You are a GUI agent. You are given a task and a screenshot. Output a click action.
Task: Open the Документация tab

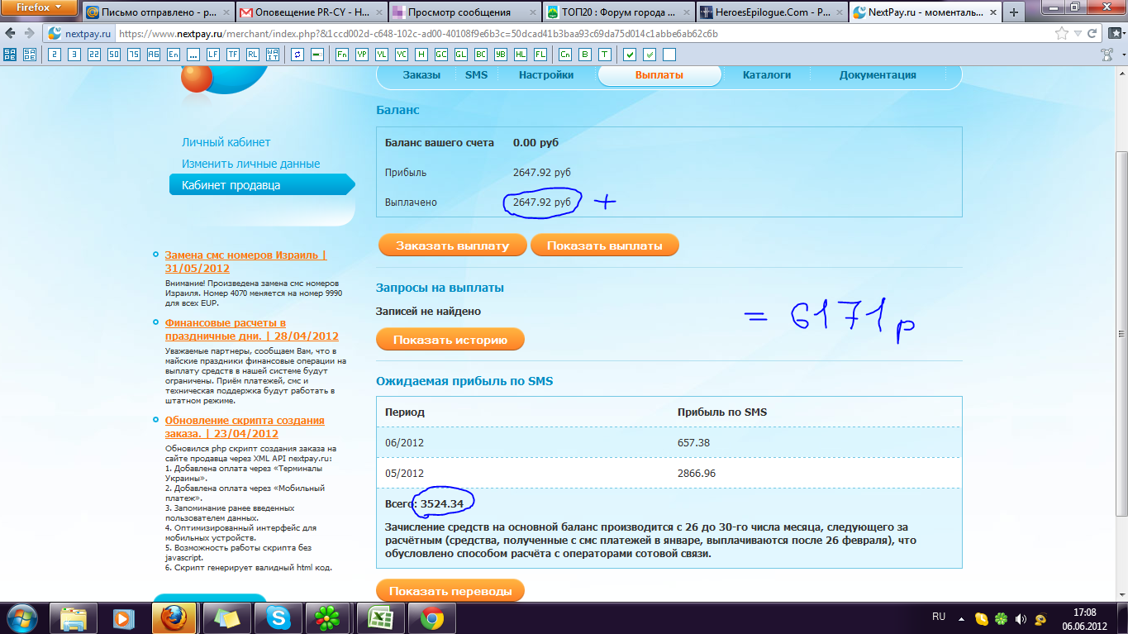click(x=878, y=75)
